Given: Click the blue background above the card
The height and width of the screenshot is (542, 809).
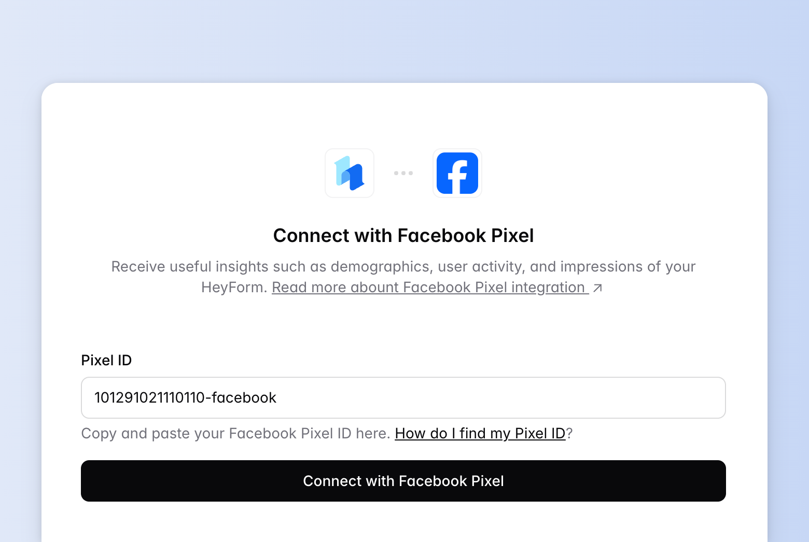Looking at the screenshot, I should (403, 41).
